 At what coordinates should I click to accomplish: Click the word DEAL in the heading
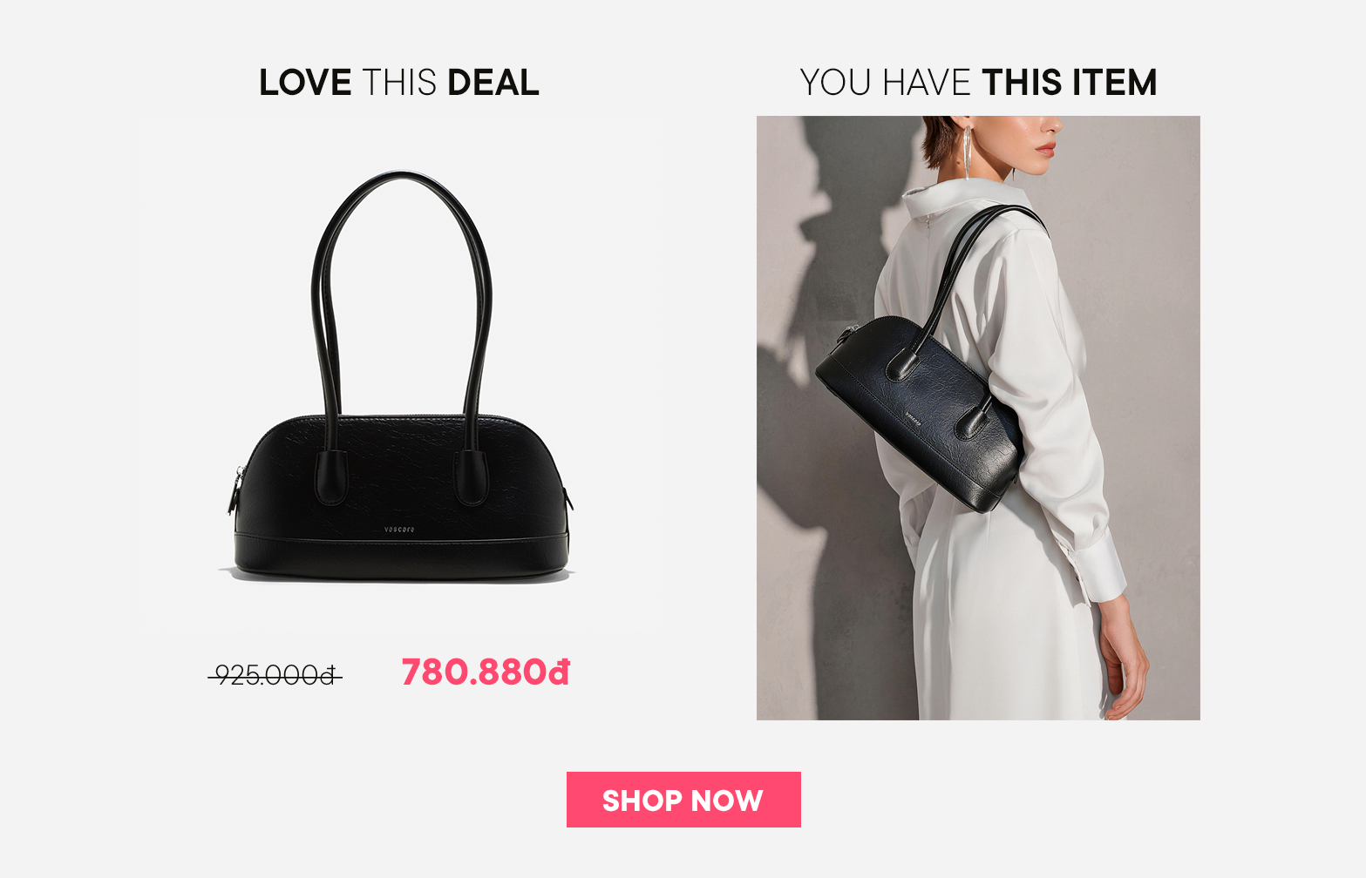[493, 83]
